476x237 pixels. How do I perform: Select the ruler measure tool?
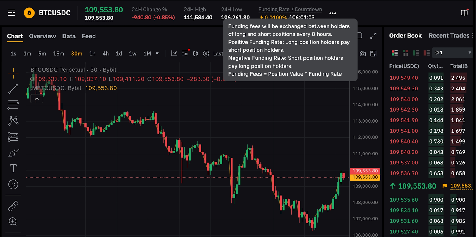pyautogui.click(x=13, y=206)
